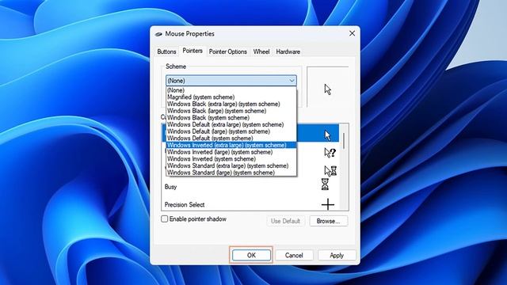This screenshot has height=285, width=507.
Task: Select the Precision Select crosshair icon
Action: (x=328, y=204)
